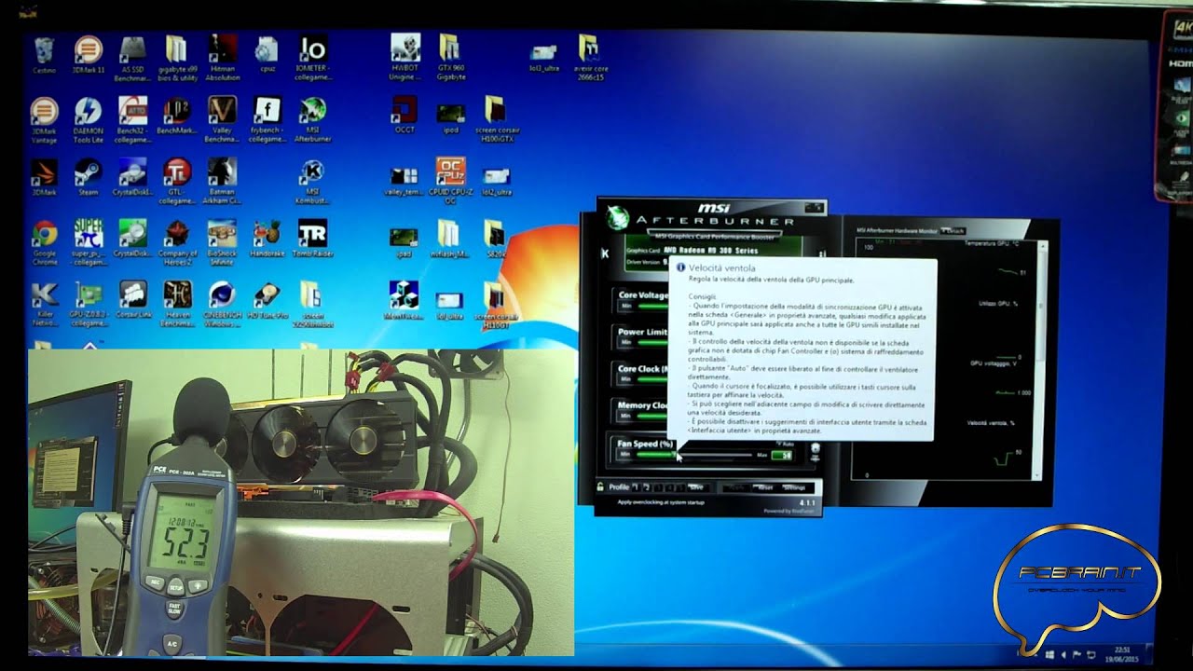Click the Reset button in Afterburner
The height and width of the screenshot is (671, 1193).
pos(766,487)
